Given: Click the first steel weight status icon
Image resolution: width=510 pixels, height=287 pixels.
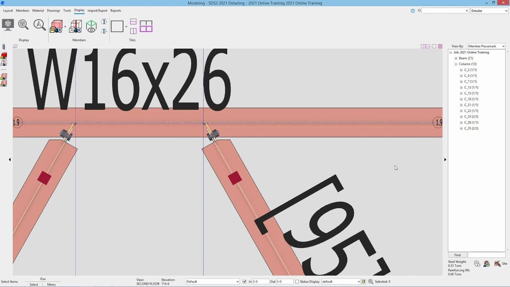Looking at the screenshot, I should tap(477, 263).
